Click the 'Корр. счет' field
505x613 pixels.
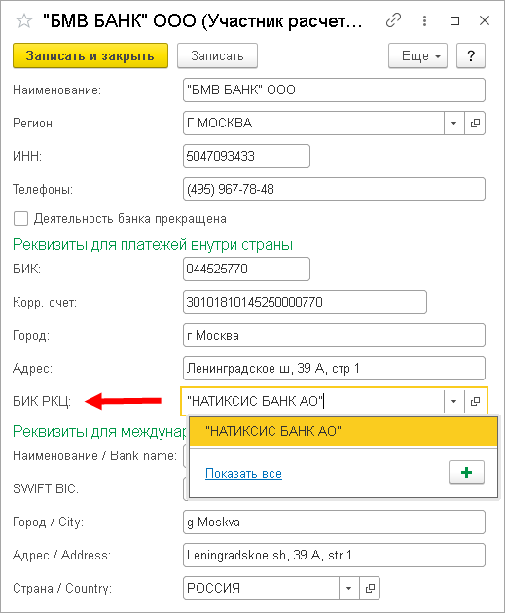click(x=305, y=302)
